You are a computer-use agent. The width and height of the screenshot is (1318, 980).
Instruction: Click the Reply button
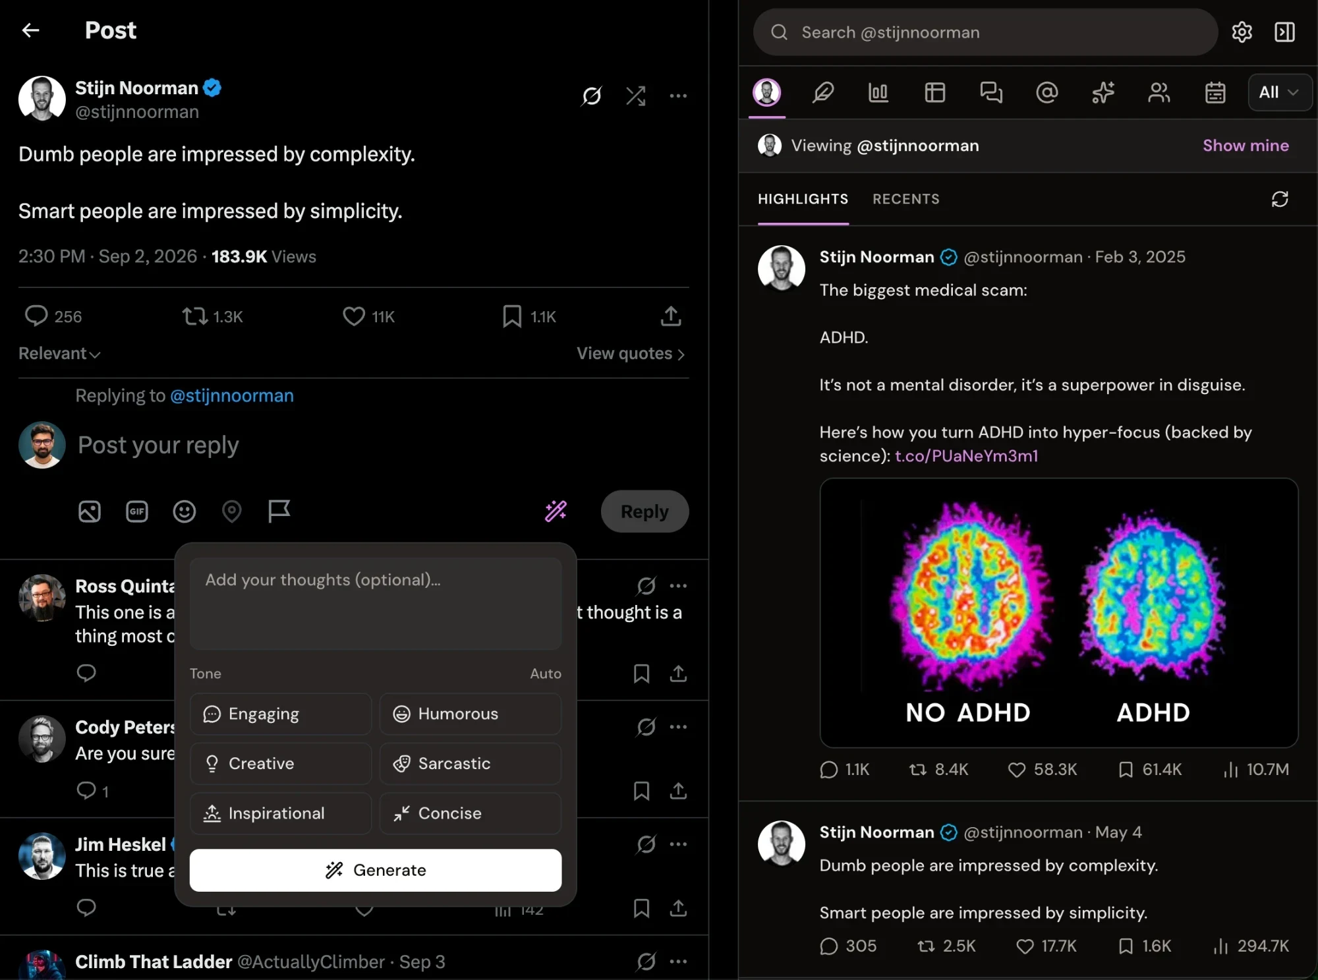(645, 511)
